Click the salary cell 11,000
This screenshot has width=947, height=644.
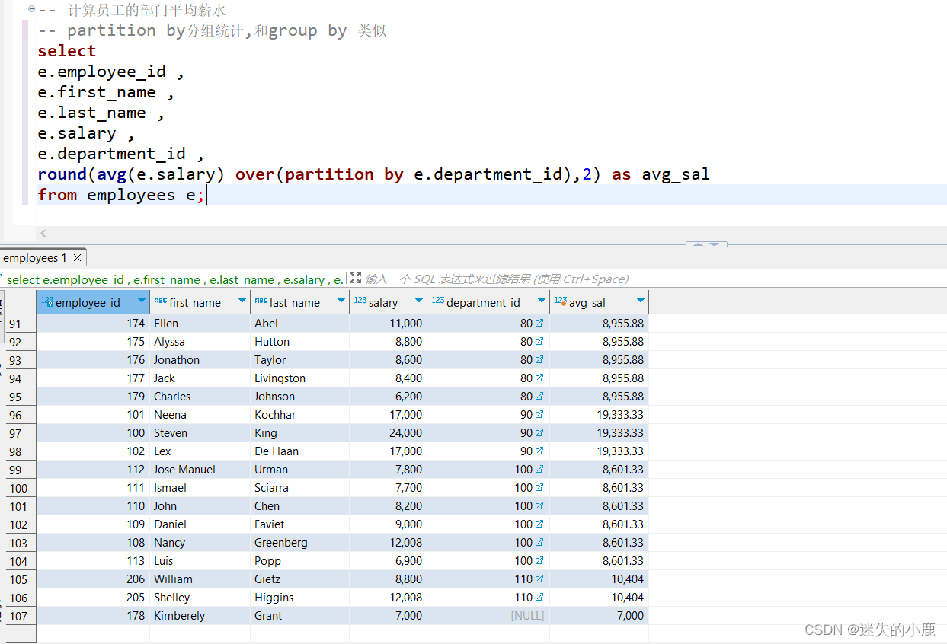pyautogui.click(x=388, y=323)
